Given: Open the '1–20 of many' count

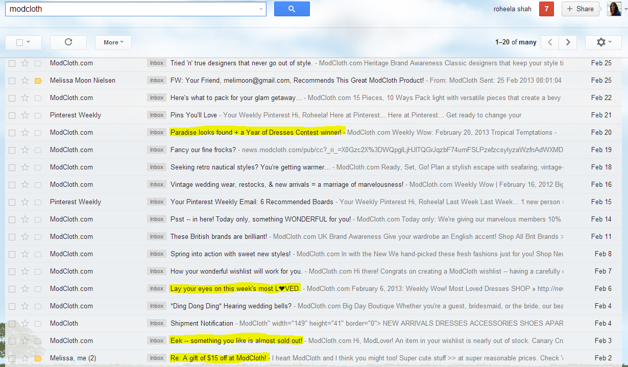Looking at the screenshot, I should 516,42.
